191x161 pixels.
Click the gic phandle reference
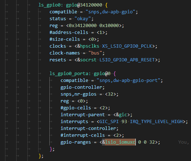click(x=123, y=115)
